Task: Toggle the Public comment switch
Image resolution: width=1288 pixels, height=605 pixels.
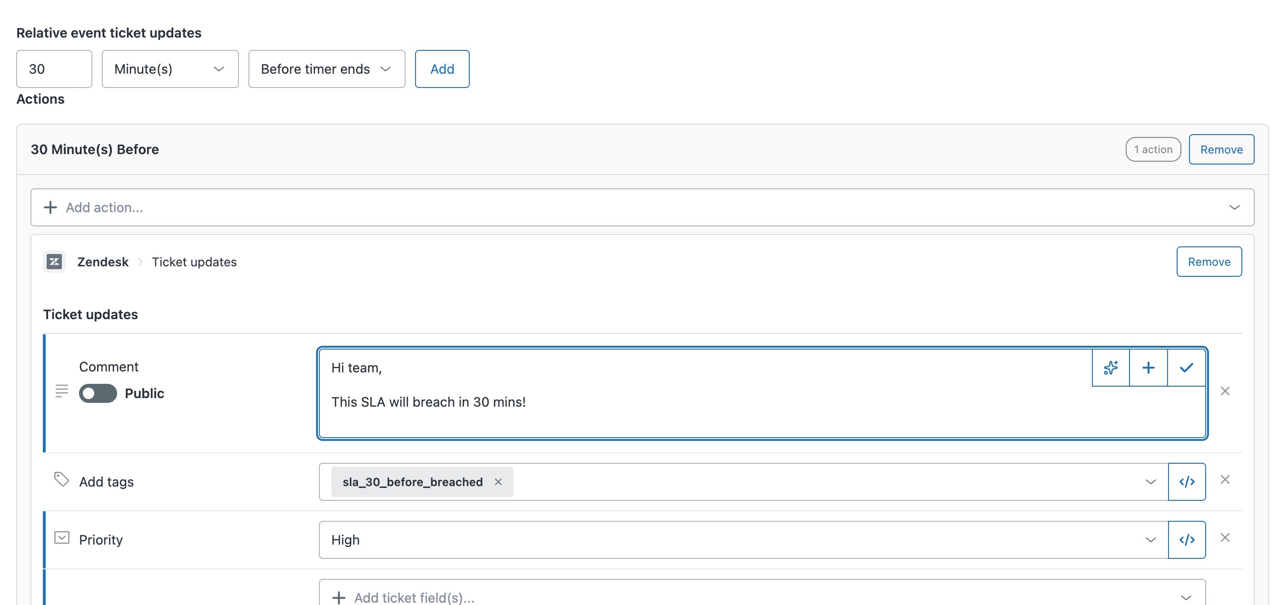Action: pyautogui.click(x=98, y=393)
